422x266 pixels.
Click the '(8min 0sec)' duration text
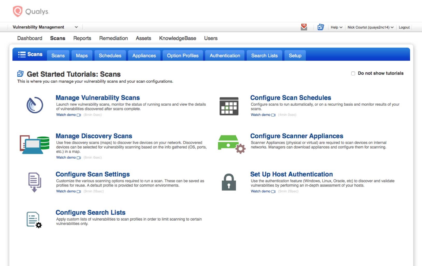coord(93,115)
